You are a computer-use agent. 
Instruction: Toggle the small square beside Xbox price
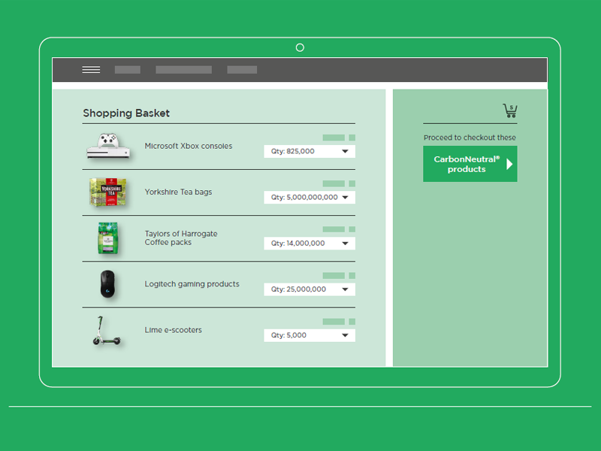pyautogui.click(x=352, y=138)
